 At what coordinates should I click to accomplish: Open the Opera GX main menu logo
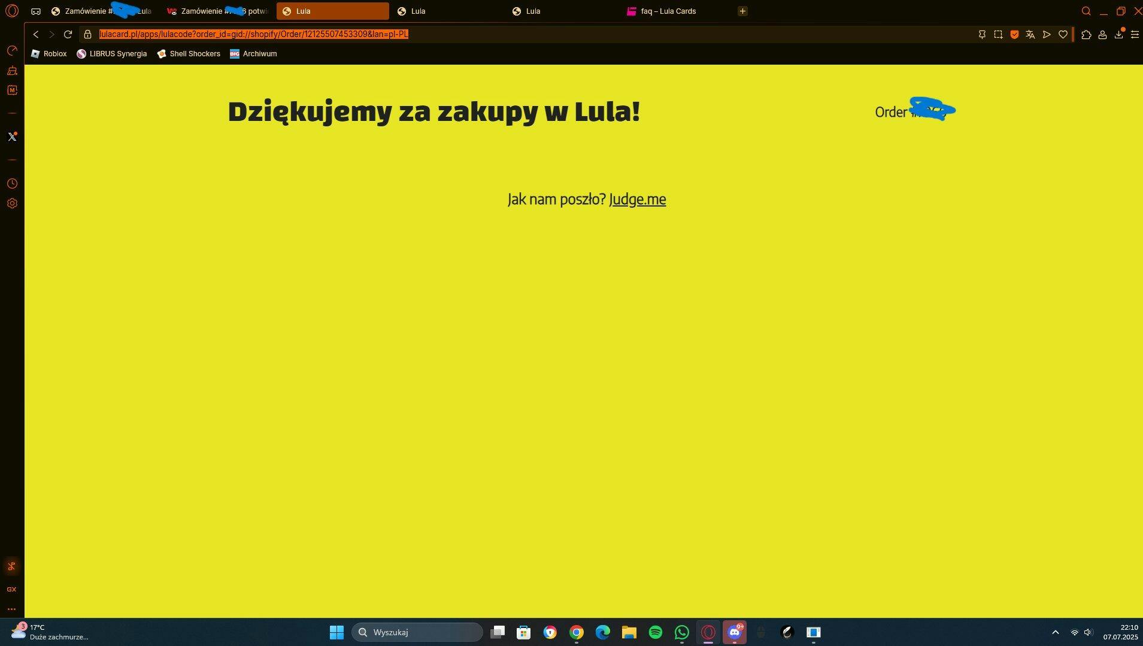tap(12, 11)
